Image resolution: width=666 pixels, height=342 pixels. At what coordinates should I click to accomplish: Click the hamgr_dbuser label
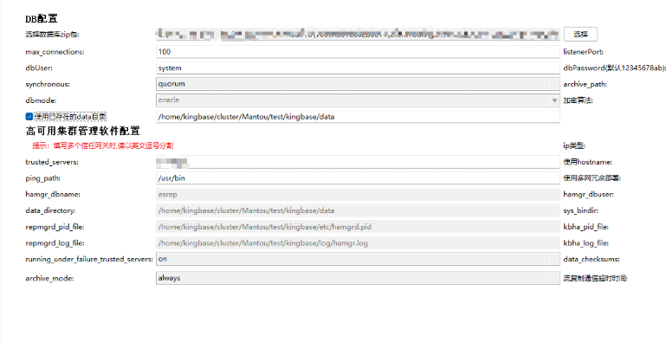588,194
